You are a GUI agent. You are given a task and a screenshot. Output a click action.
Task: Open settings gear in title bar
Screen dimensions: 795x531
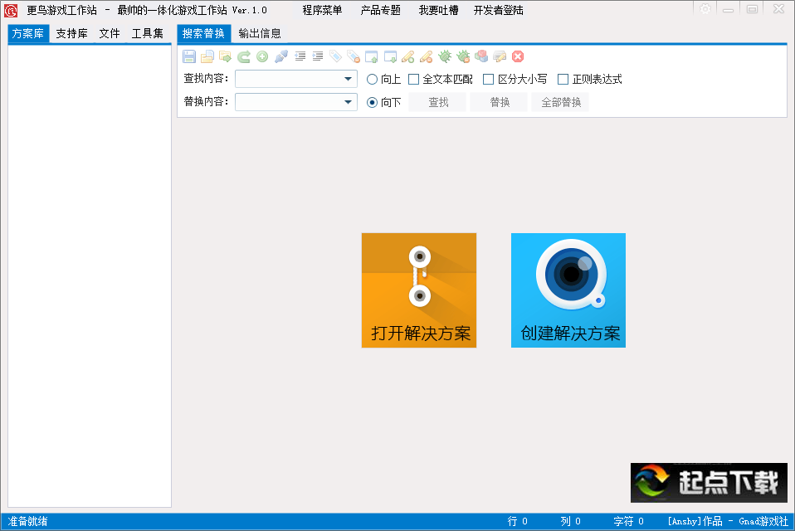[705, 8]
